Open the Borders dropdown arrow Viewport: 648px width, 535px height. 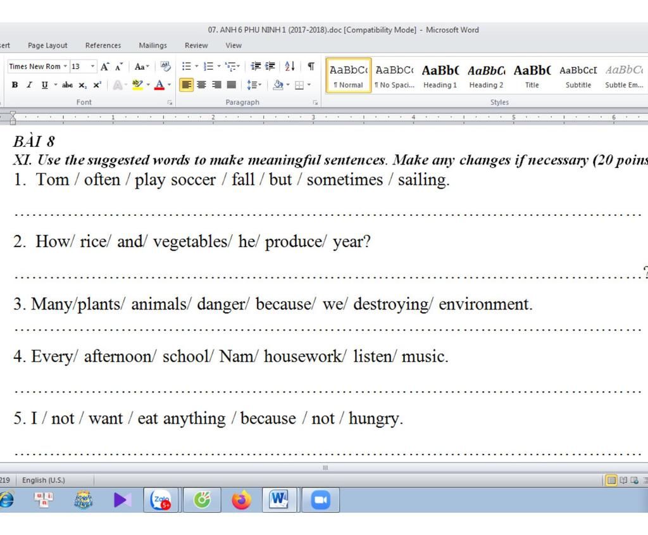309,85
